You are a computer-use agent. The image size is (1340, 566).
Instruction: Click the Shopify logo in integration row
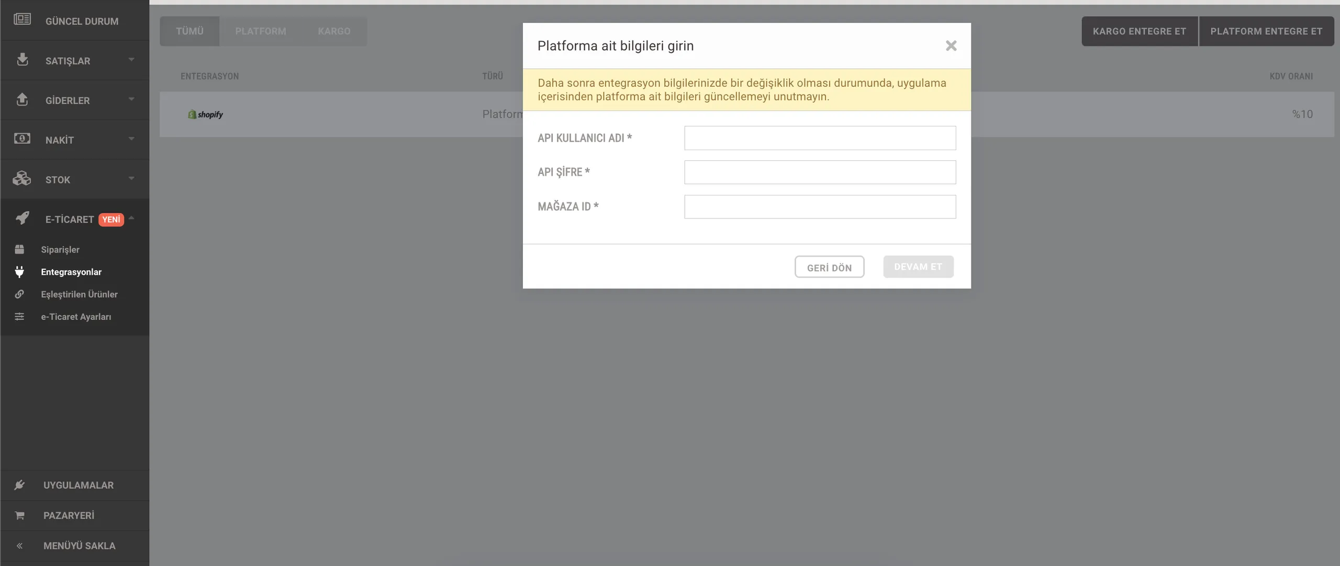(x=206, y=114)
